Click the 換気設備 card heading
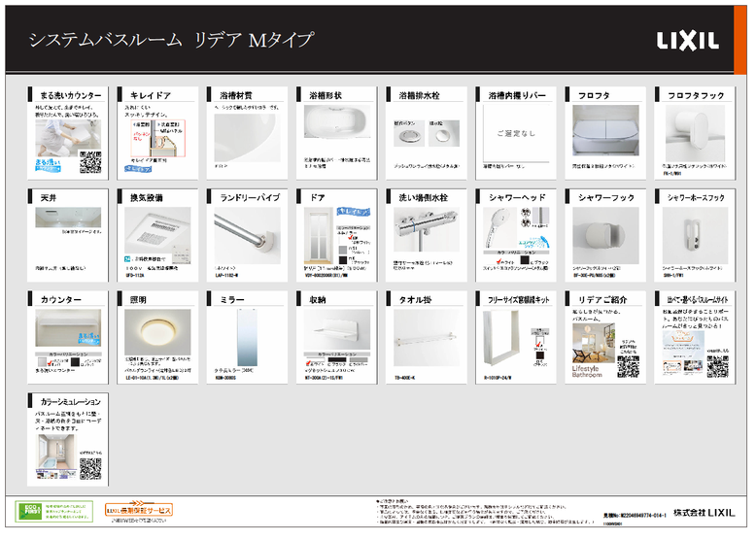Screen dimensions: 756x540 [x=146, y=198]
